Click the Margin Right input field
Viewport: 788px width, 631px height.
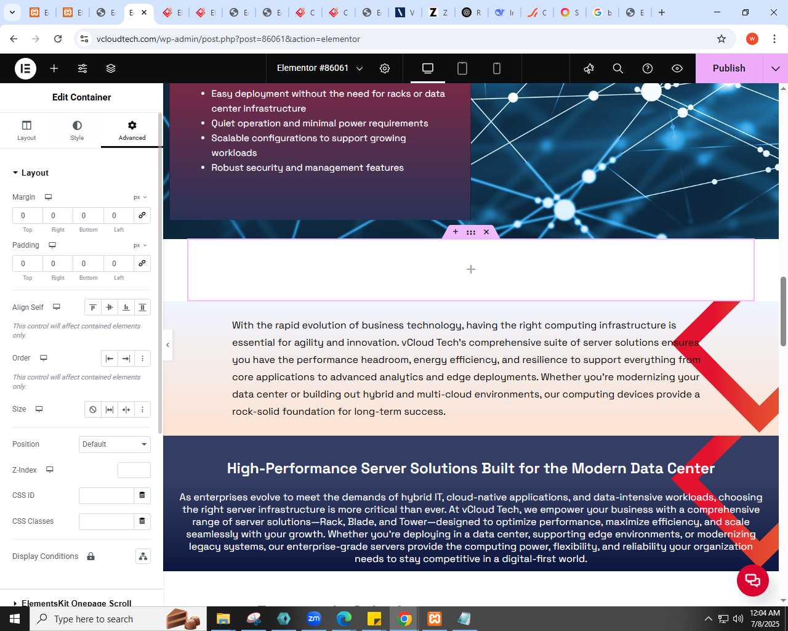coord(58,215)
